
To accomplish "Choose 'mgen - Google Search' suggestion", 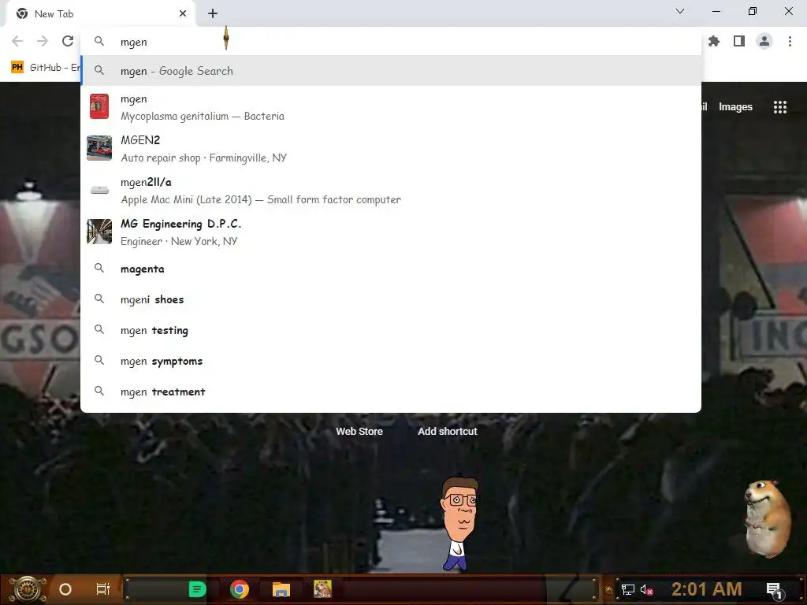I will point(391,71).
